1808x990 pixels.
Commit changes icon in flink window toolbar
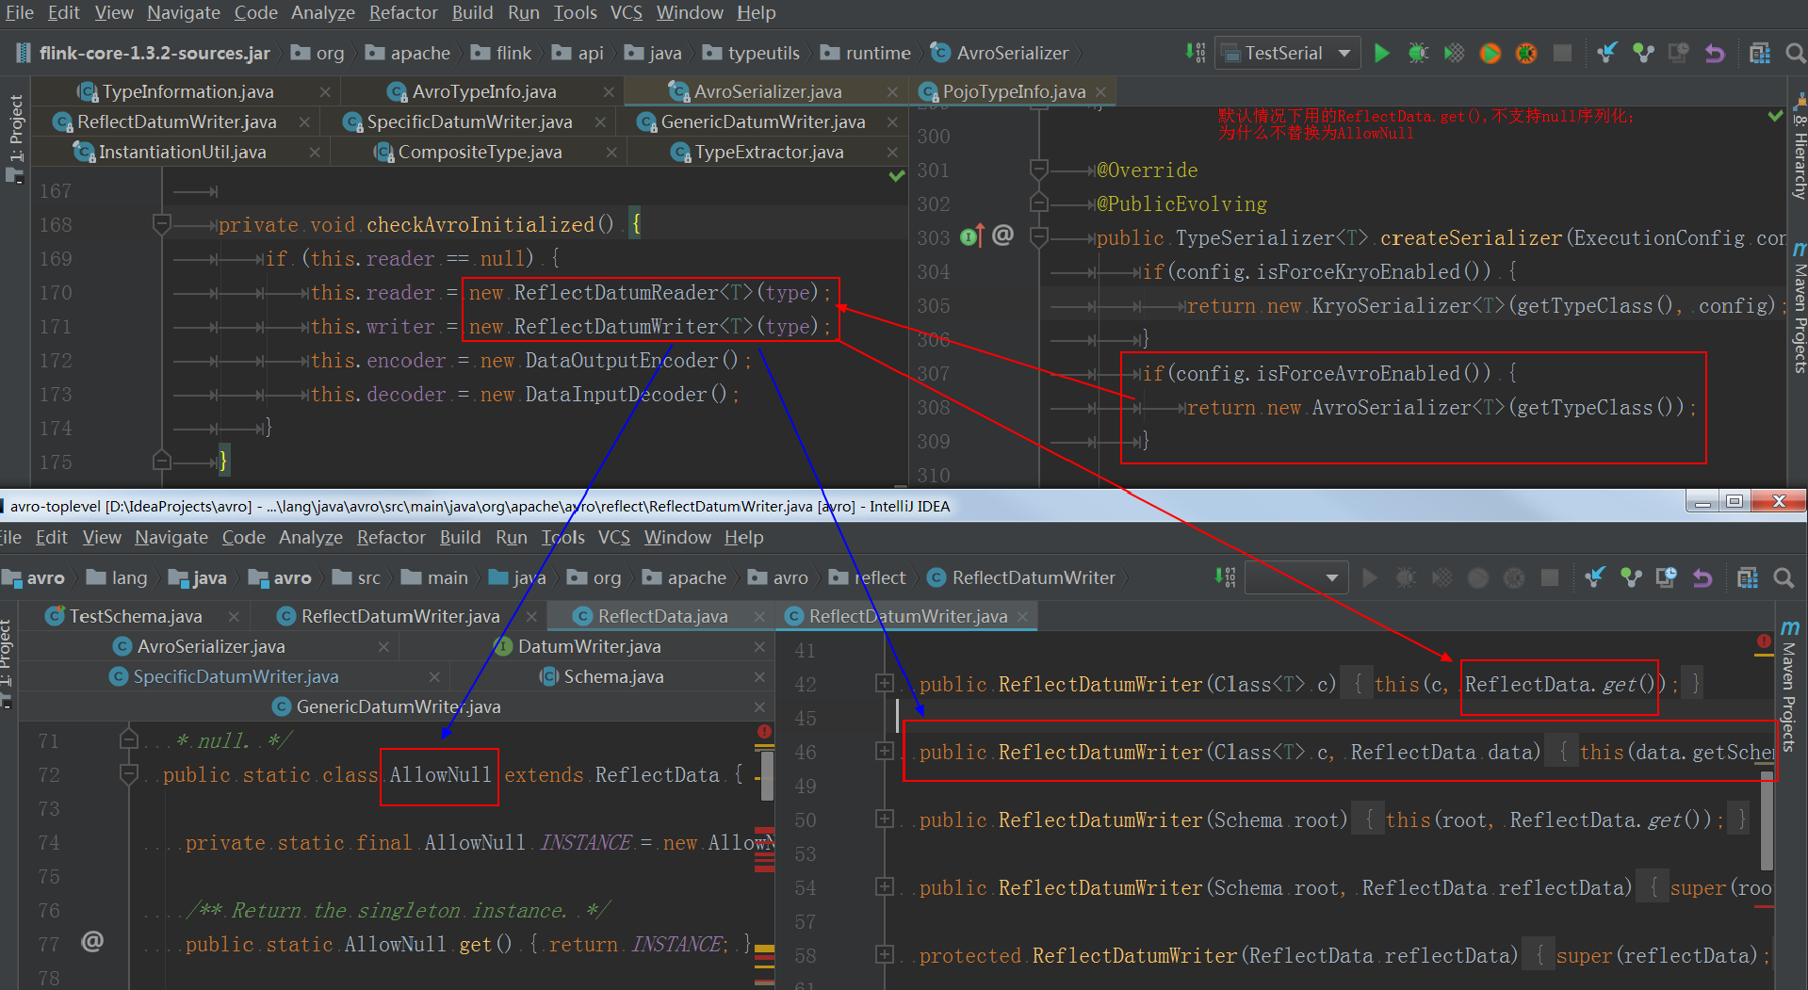1643,53
